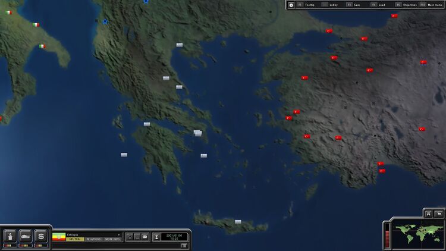Image resolution: width=446 pixels, height=251 pixels.
Task: Select the Greek marker in the sea southeast of Athens
Action: pyautogui.click(x=203, y=156)
